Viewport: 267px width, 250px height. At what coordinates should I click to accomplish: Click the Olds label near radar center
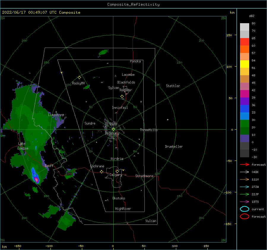(x=113, y=124)
